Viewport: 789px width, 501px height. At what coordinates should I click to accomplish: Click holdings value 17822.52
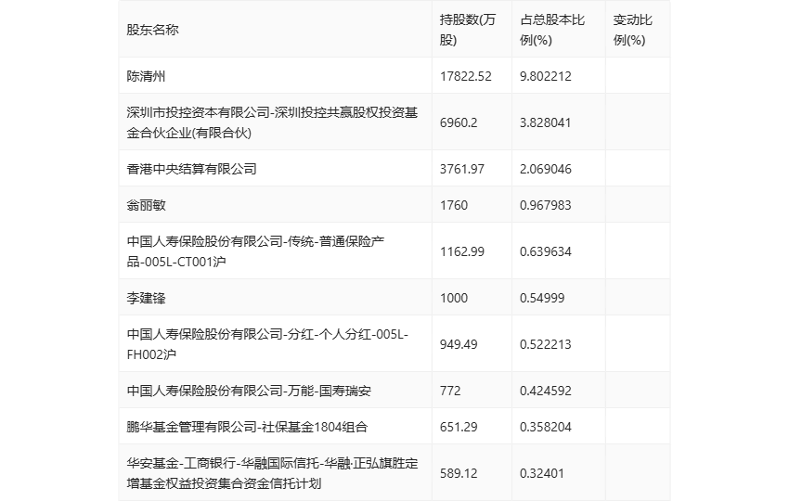coord(465,76)
